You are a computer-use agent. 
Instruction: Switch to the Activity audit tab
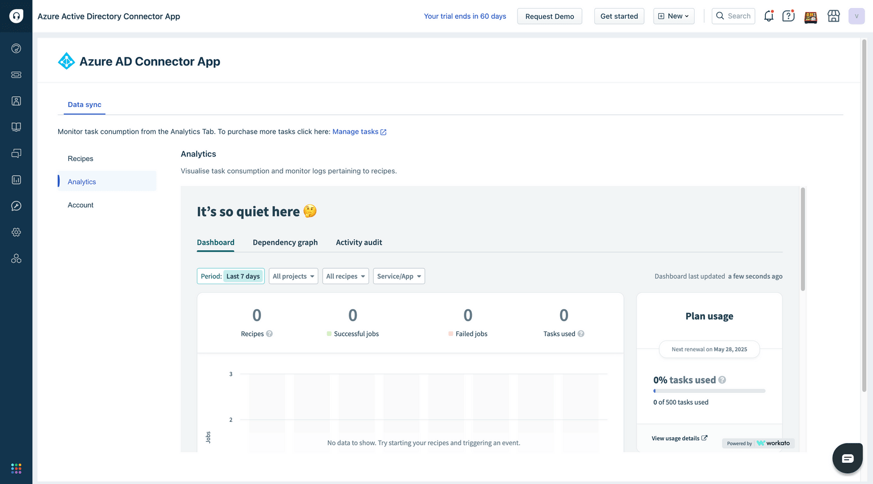358,243
